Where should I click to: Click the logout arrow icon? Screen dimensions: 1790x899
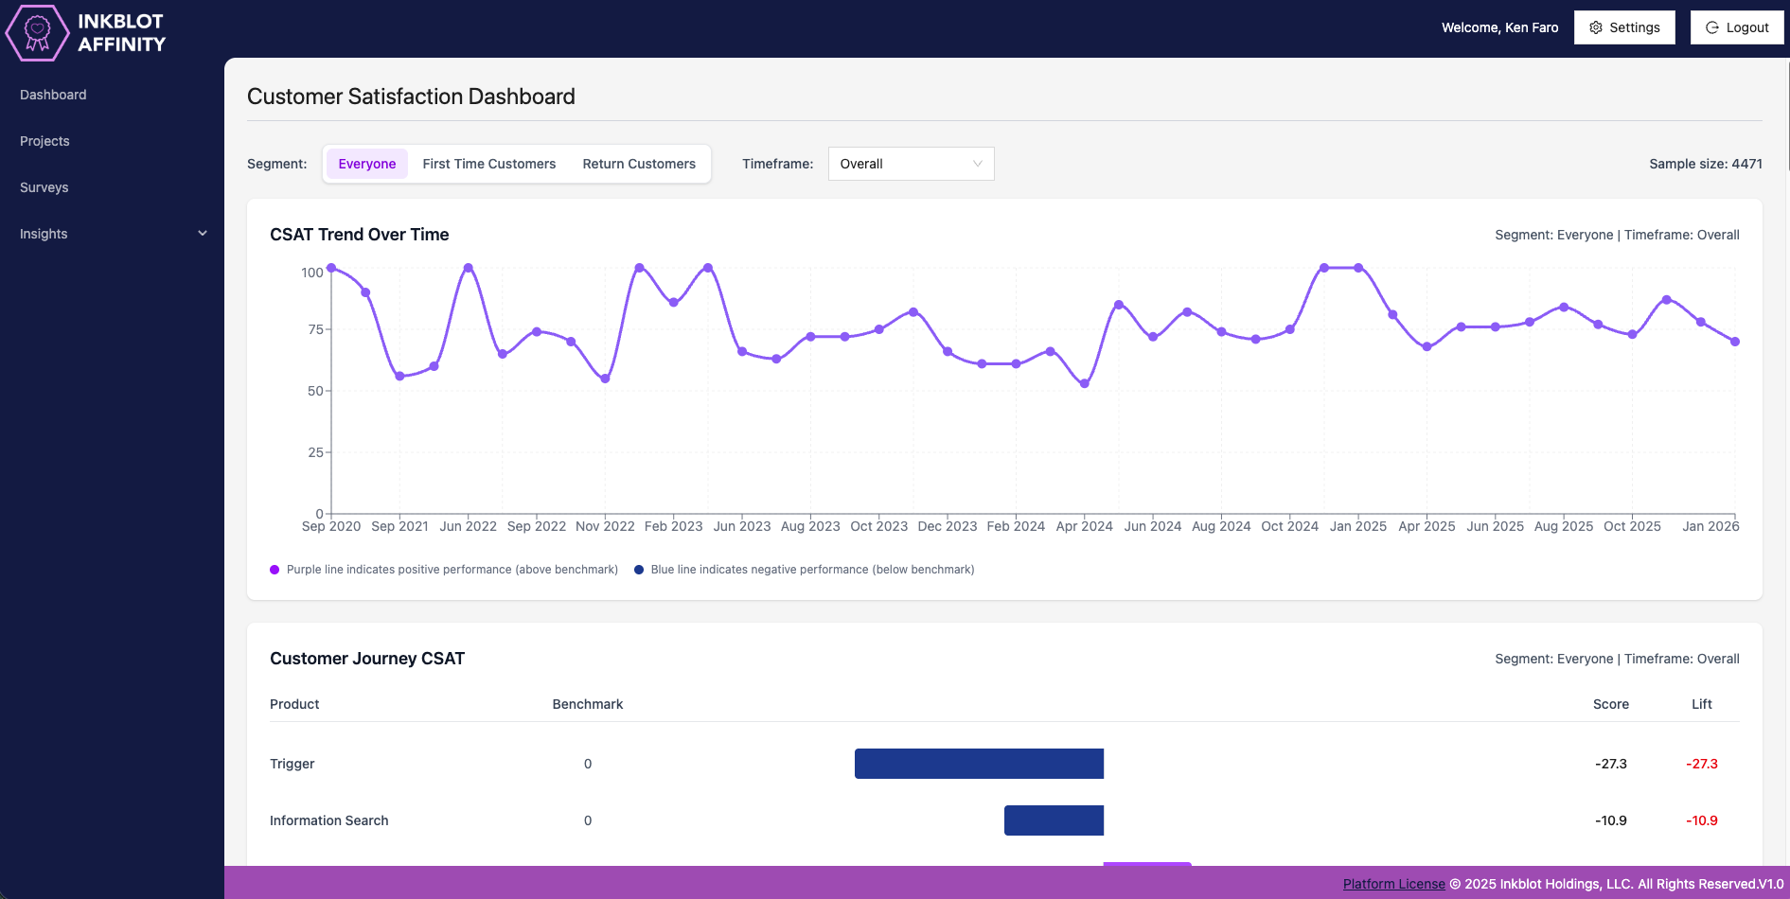click(x=1712, y=27)
